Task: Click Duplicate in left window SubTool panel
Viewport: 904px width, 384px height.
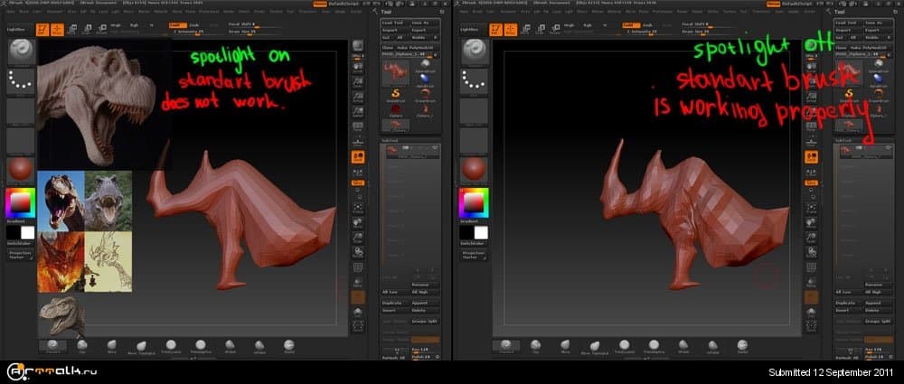Action: 396,303
